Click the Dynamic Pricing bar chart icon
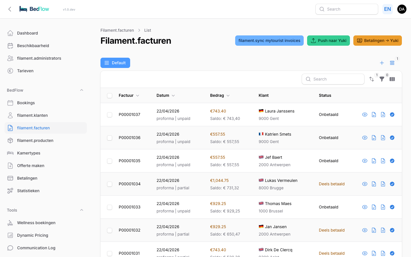 click(x=10, y=235)
